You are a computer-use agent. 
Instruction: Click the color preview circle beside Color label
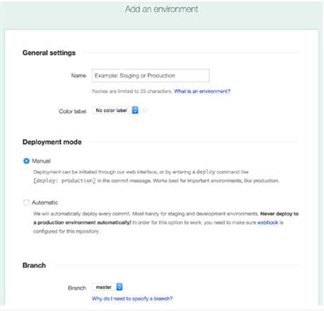point(145,110)
